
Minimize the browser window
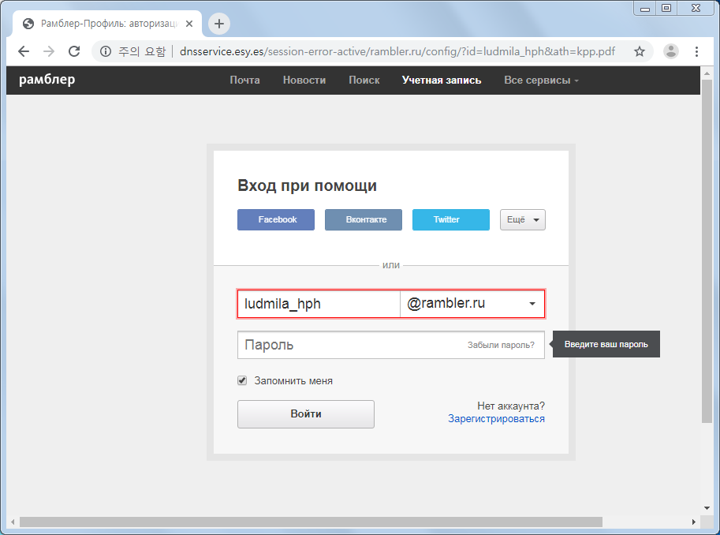[645, 8]
